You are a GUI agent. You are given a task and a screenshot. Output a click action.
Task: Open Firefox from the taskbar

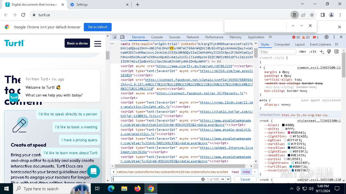click(x=138, y=189)
